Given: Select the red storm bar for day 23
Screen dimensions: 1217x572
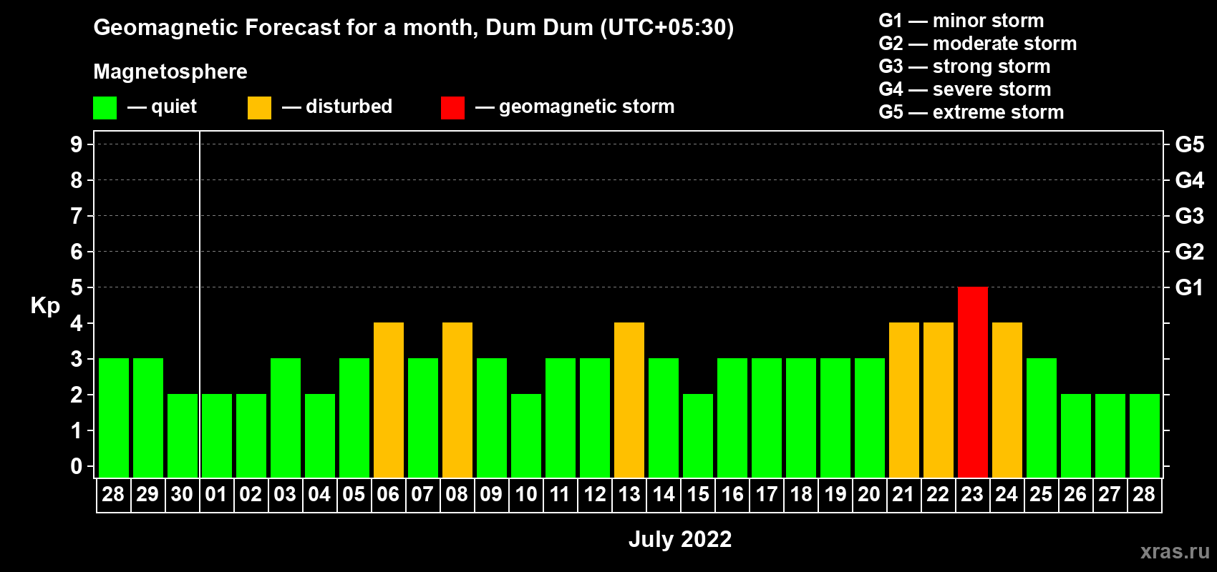Looking at the screenshot, I should point(972,382).
